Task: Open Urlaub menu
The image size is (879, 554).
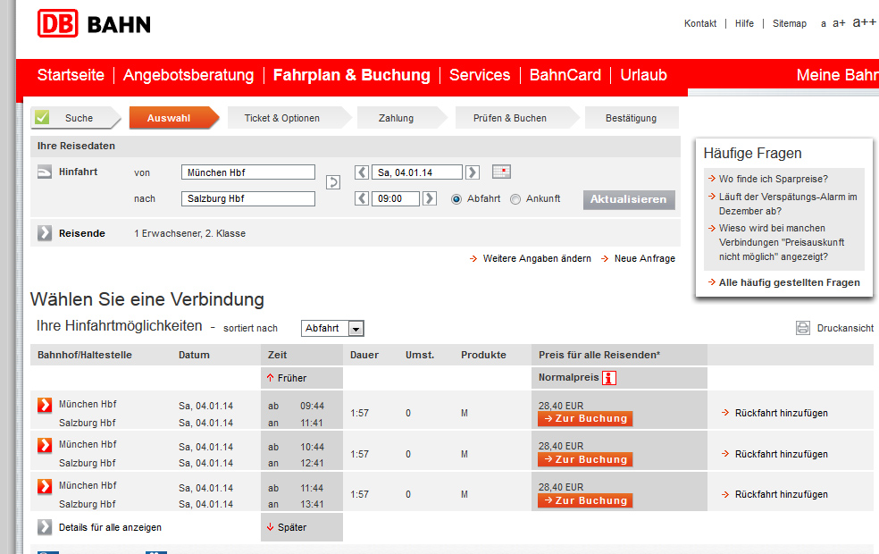Action: tap(643, 75)
